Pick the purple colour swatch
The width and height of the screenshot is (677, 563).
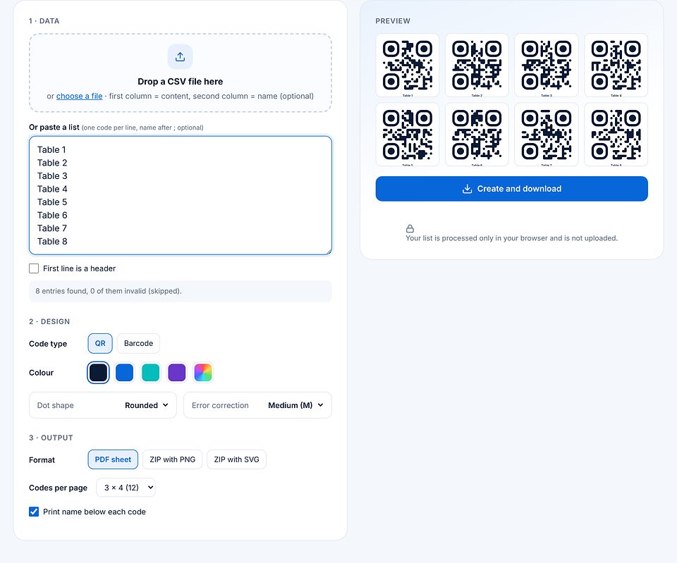(x=176, y=373)
